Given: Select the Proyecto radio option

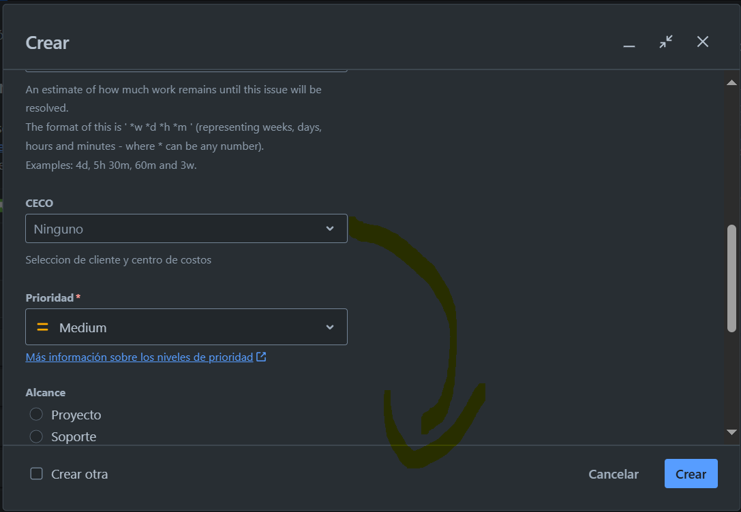Looking at the screenshot, I should [36, 415].
